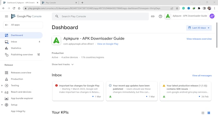
Task: Switch KPIs to list view icon
Action: 203,113
